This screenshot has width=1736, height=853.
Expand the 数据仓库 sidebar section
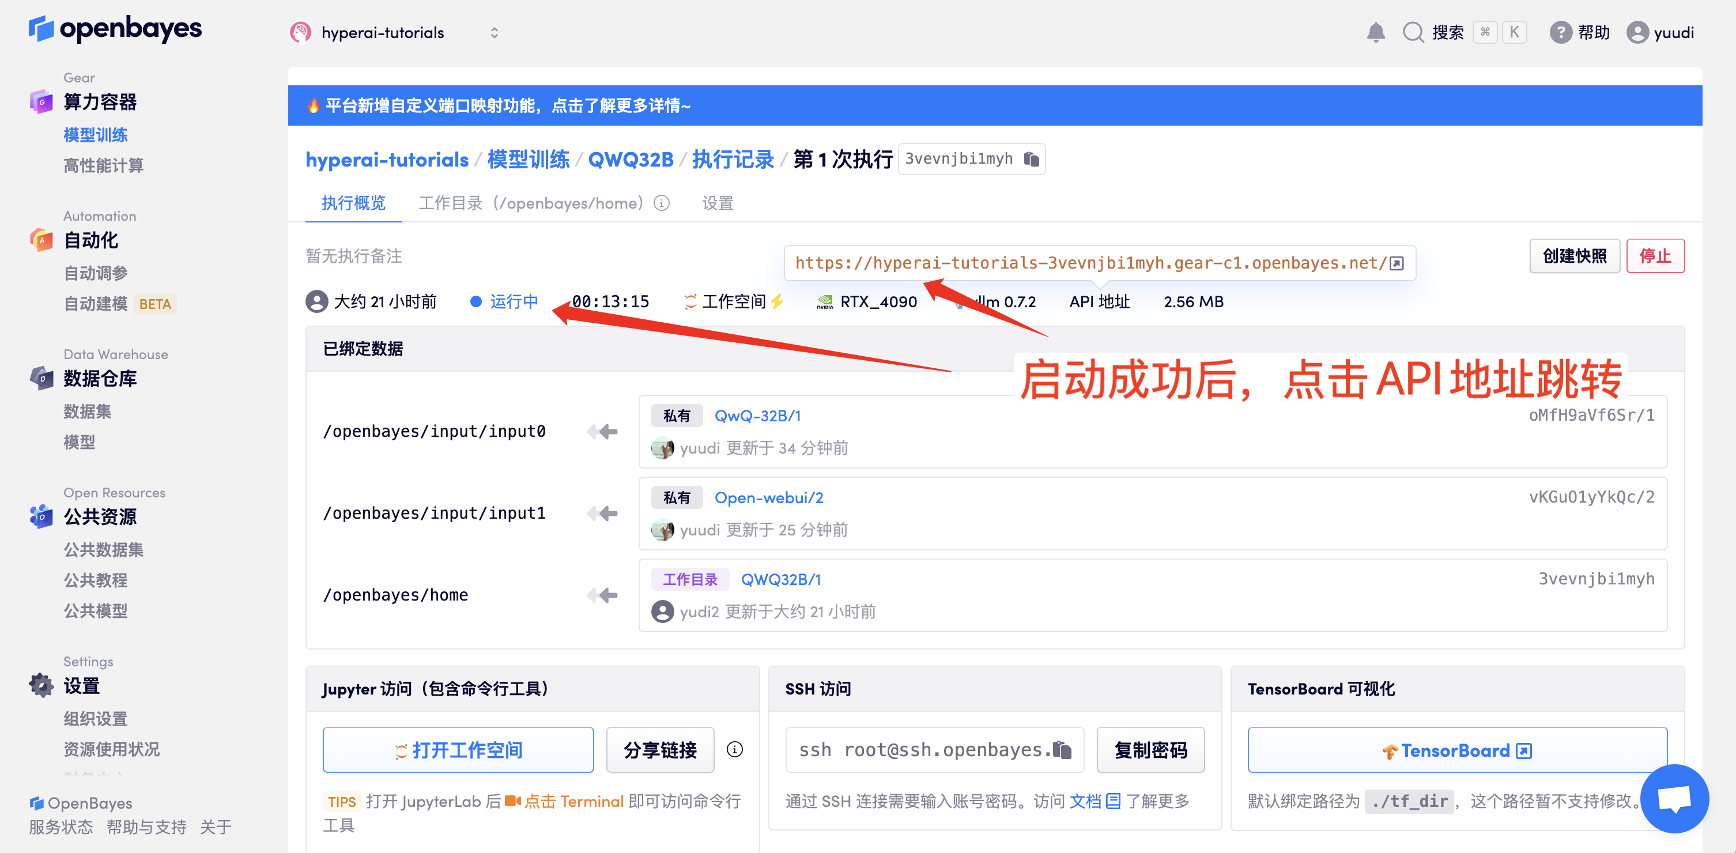coord(100,379)
